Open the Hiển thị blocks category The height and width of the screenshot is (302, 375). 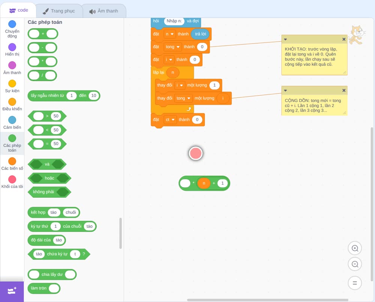[x=12, y=50]
